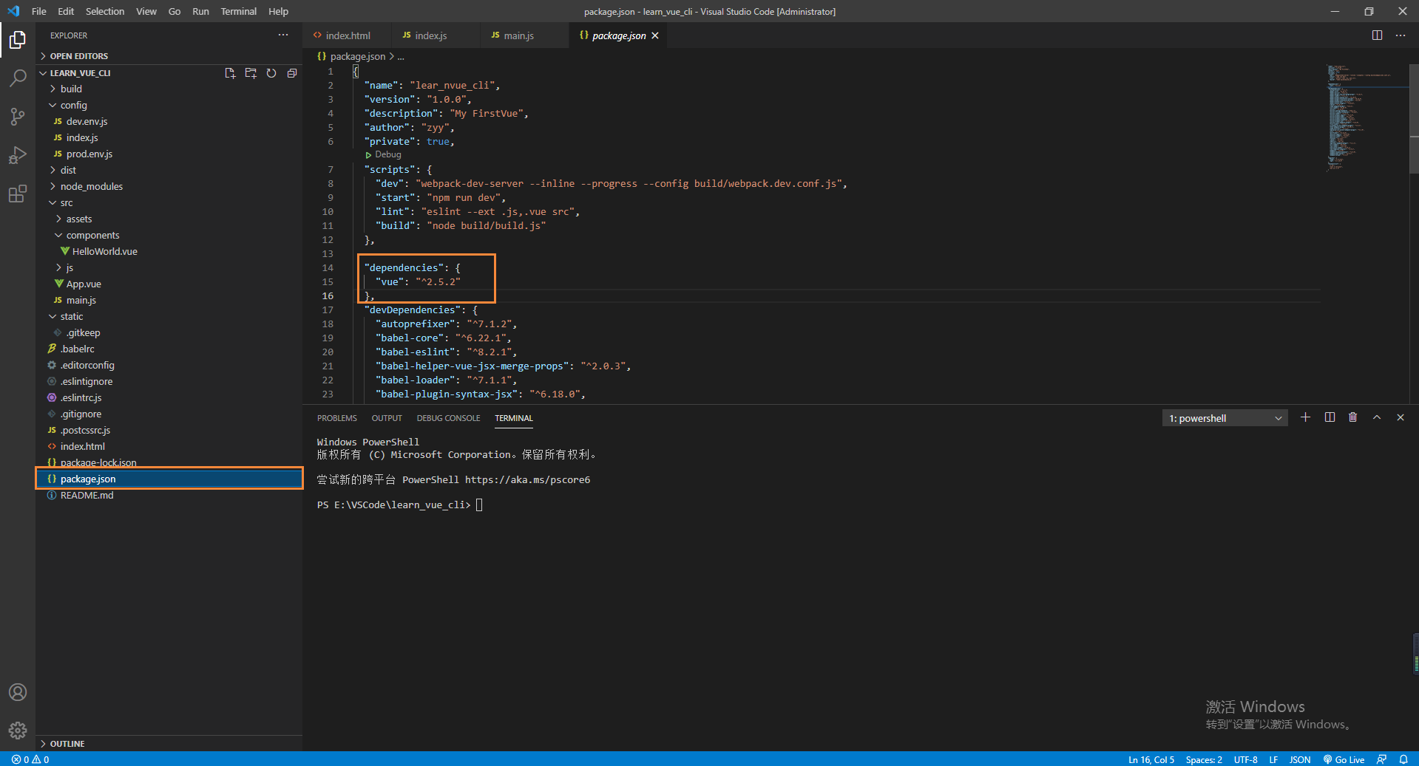Click the VS Code logo icon

pos(13,11)
